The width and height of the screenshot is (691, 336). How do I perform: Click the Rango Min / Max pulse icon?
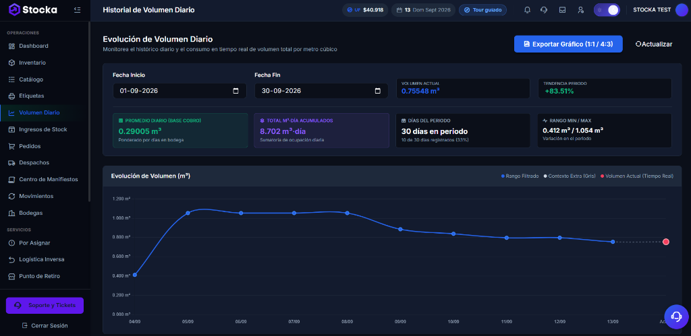pyautogui.click(x=545, y=120)
